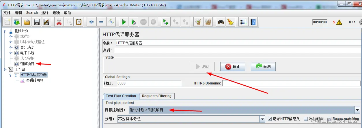Screen dimensions: 362x128
Task: Open Help with the question mark icon
Action: (253, 22)
